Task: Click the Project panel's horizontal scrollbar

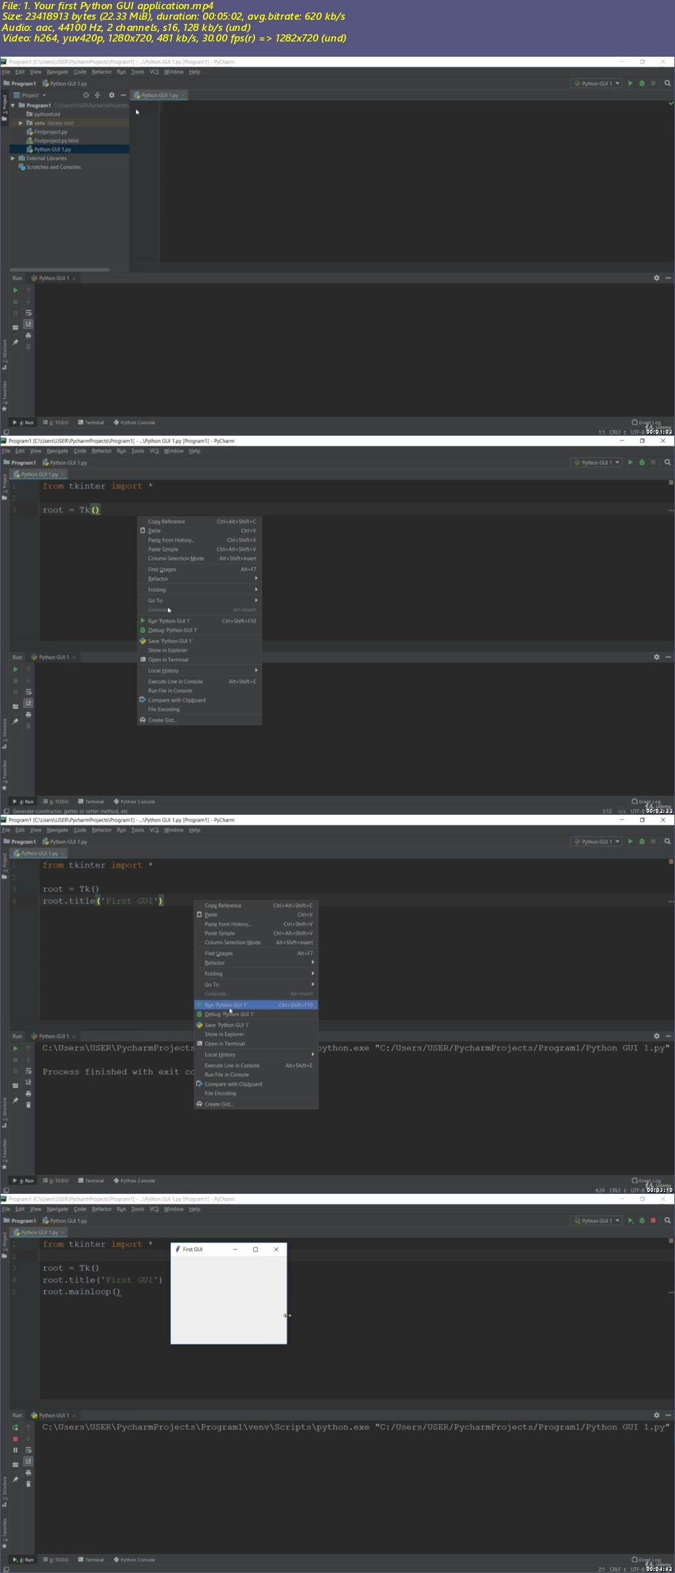Action: click(59, 269)
